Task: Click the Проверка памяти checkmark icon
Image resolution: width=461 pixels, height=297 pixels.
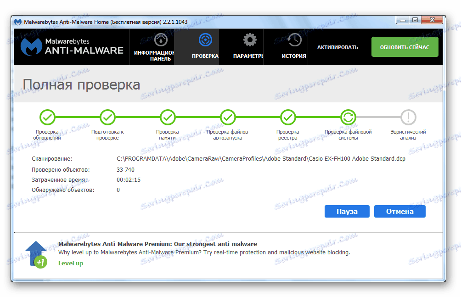Action: point(167,117)
